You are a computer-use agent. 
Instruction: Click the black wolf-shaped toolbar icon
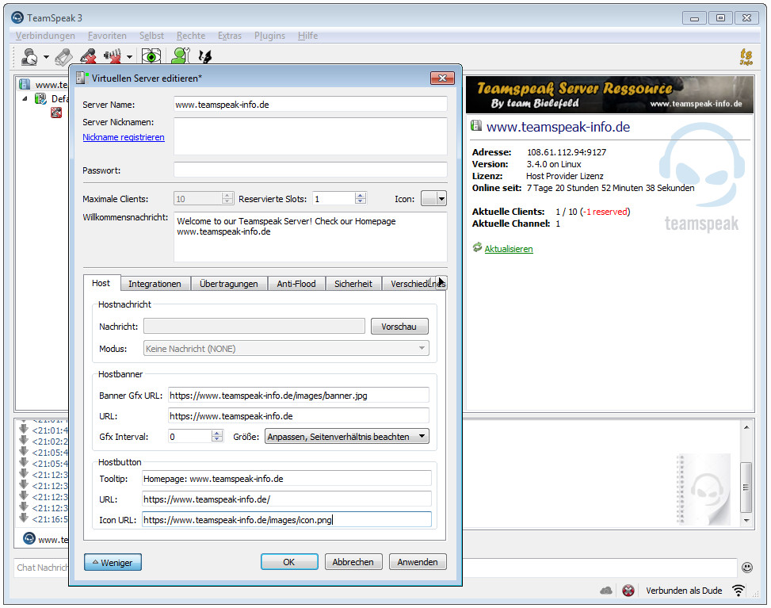[x=205, y=56]
